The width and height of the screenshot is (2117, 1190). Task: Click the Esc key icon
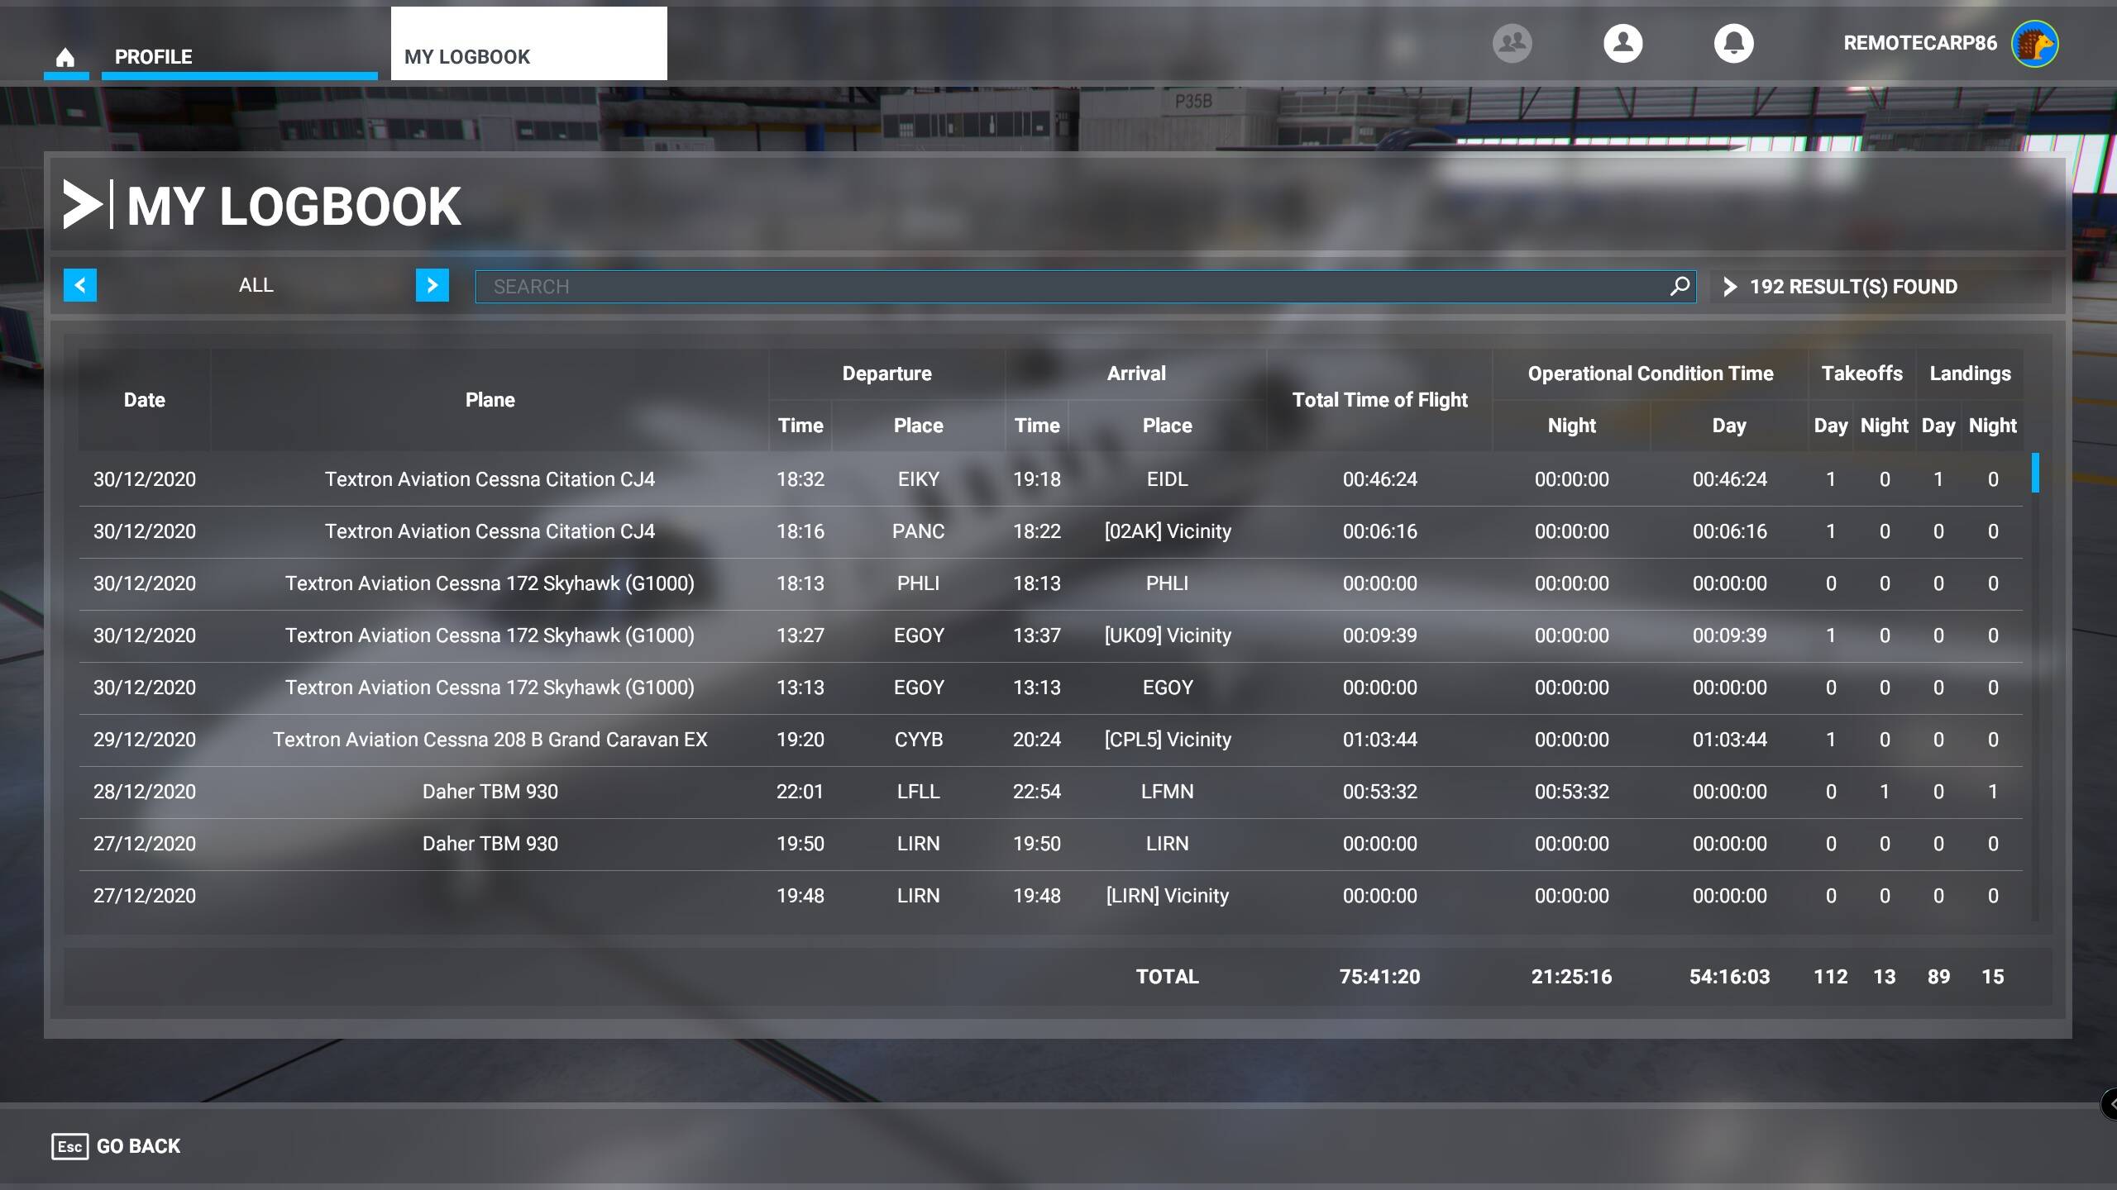pyautogui.click(x=69, y=1146)
